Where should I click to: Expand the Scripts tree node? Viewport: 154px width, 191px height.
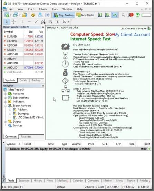[6, 122]
